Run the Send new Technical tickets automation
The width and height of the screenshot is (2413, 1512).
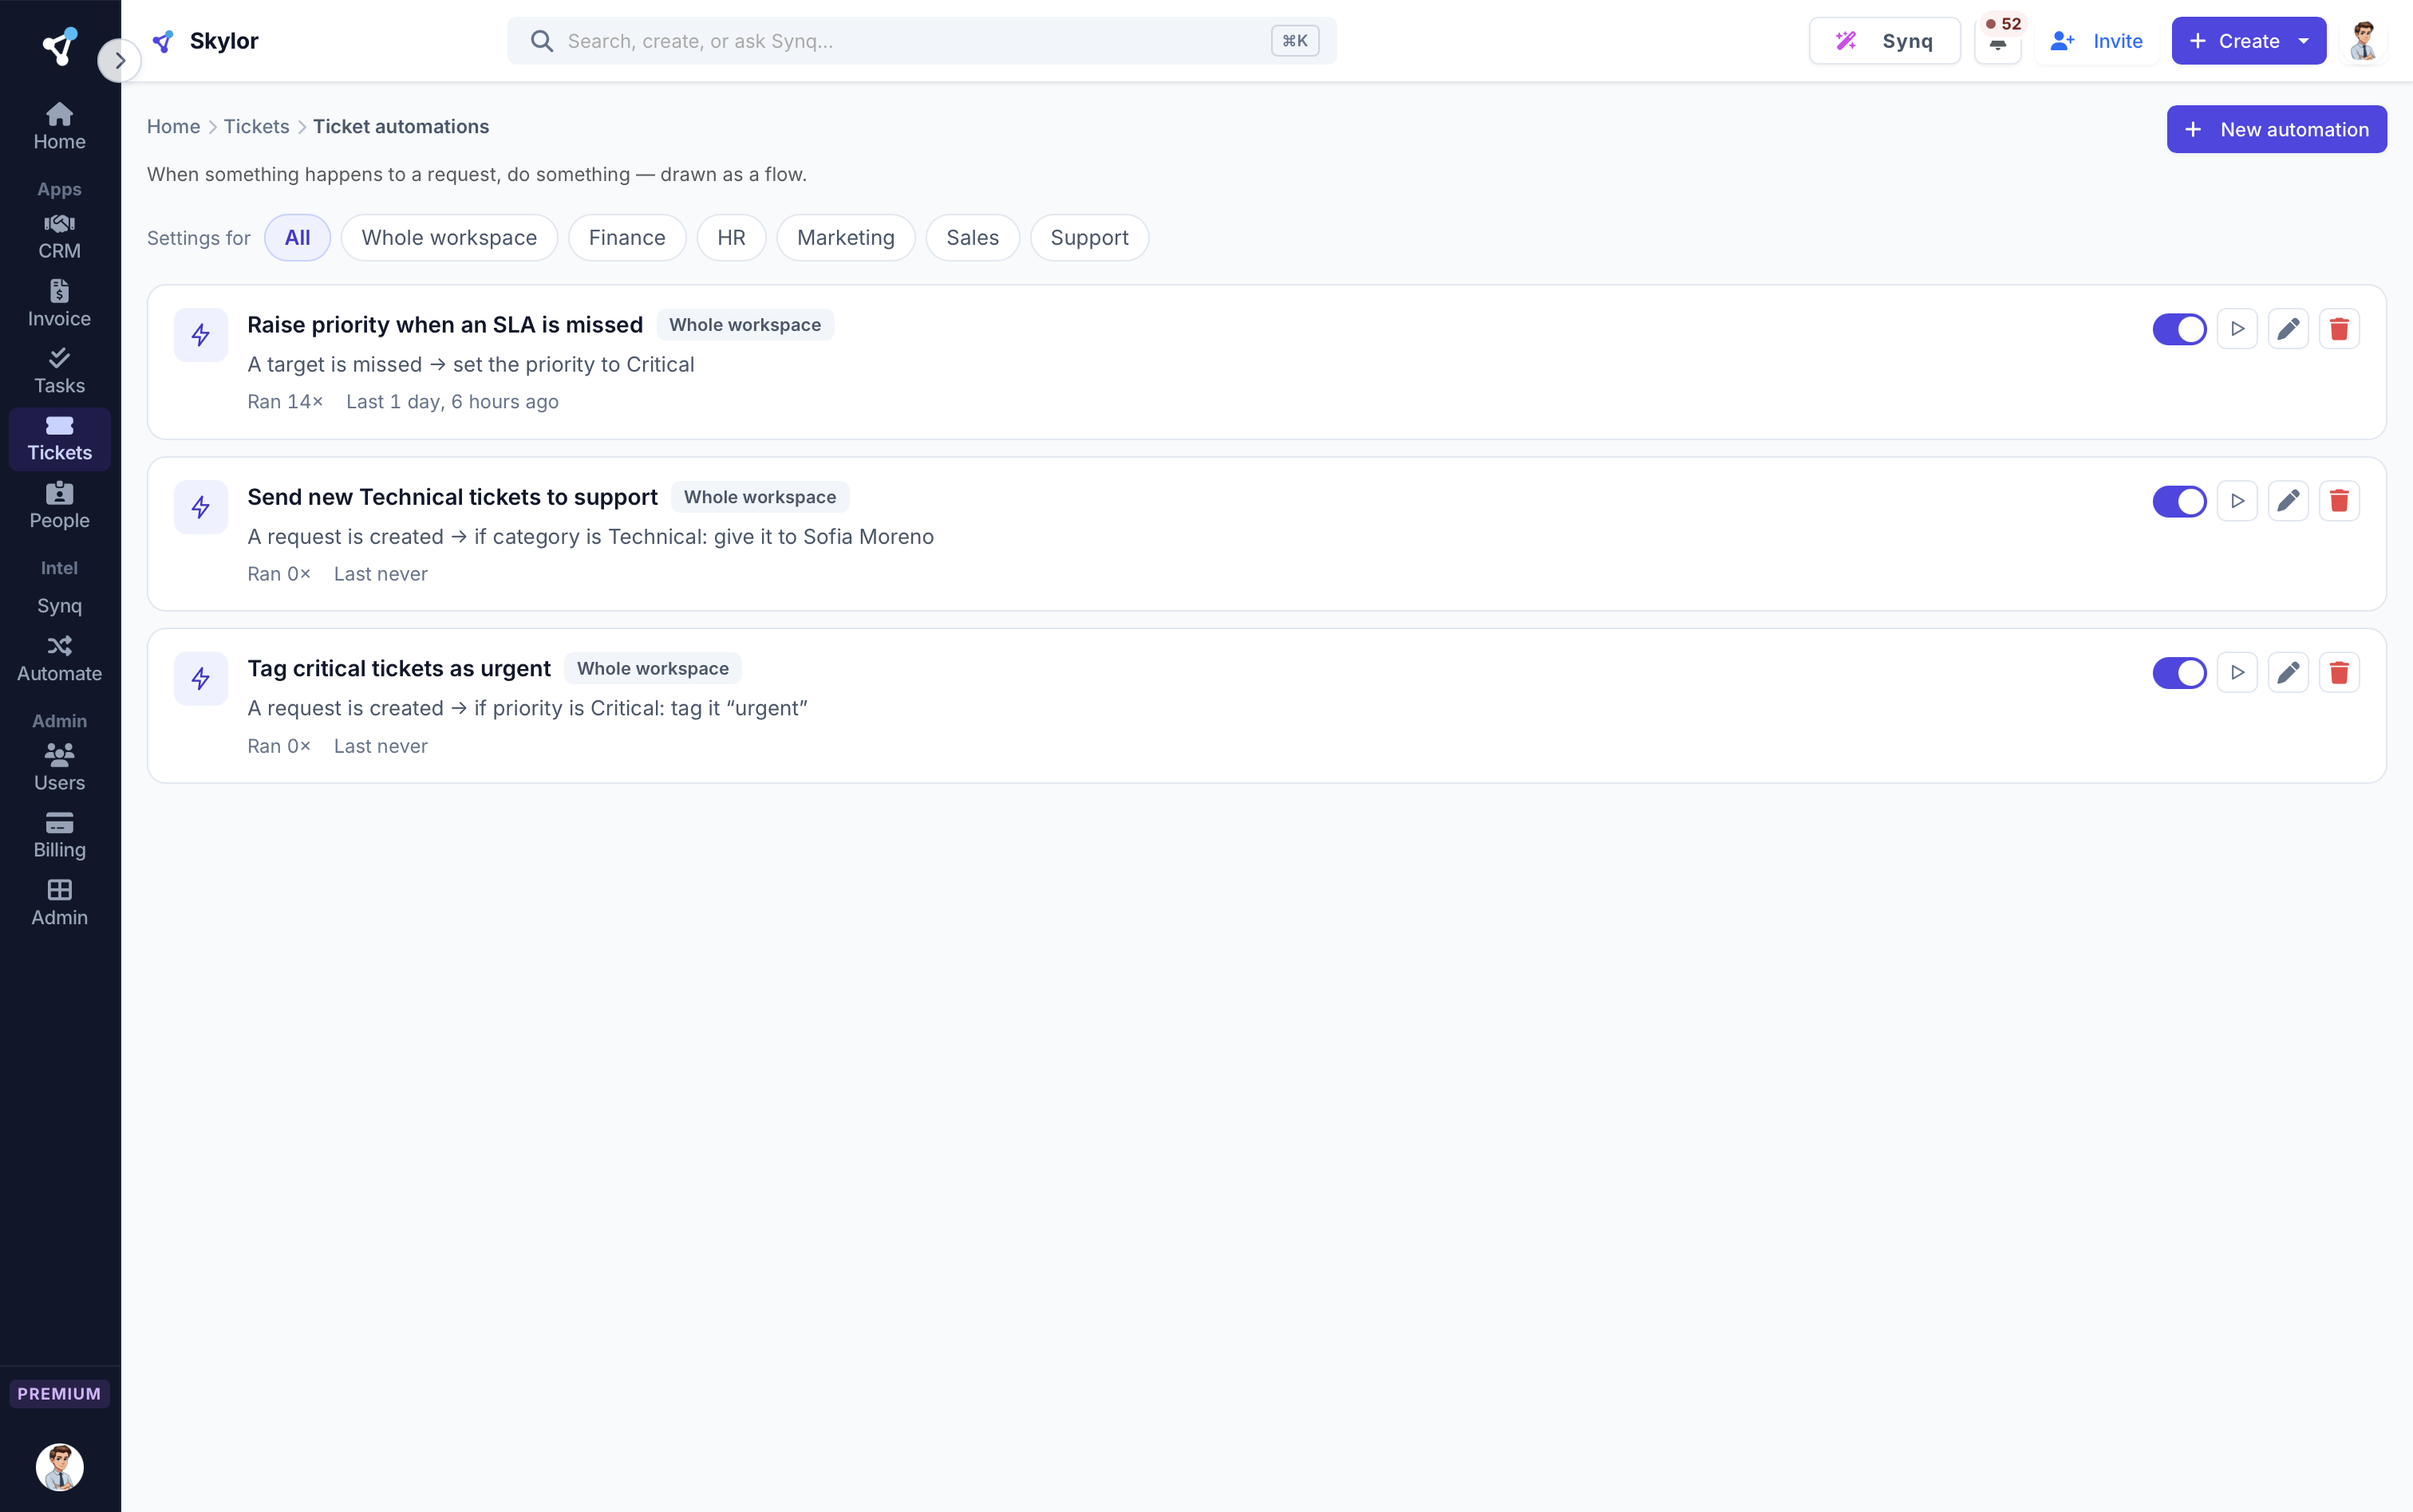click(2237, 501)
